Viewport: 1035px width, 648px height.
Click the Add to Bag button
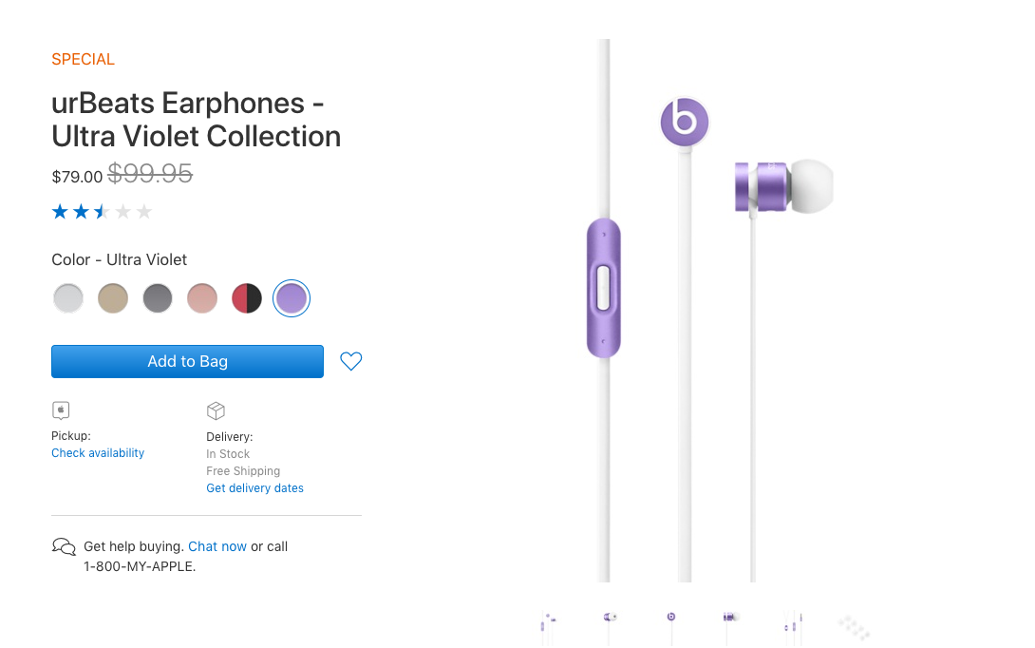[x=187, y=361]
